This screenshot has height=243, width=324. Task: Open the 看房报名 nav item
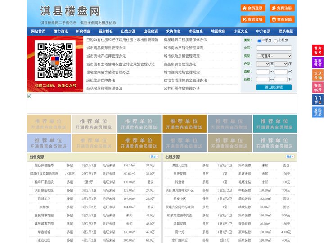106,31
